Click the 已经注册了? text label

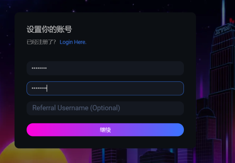pos(41,42)
